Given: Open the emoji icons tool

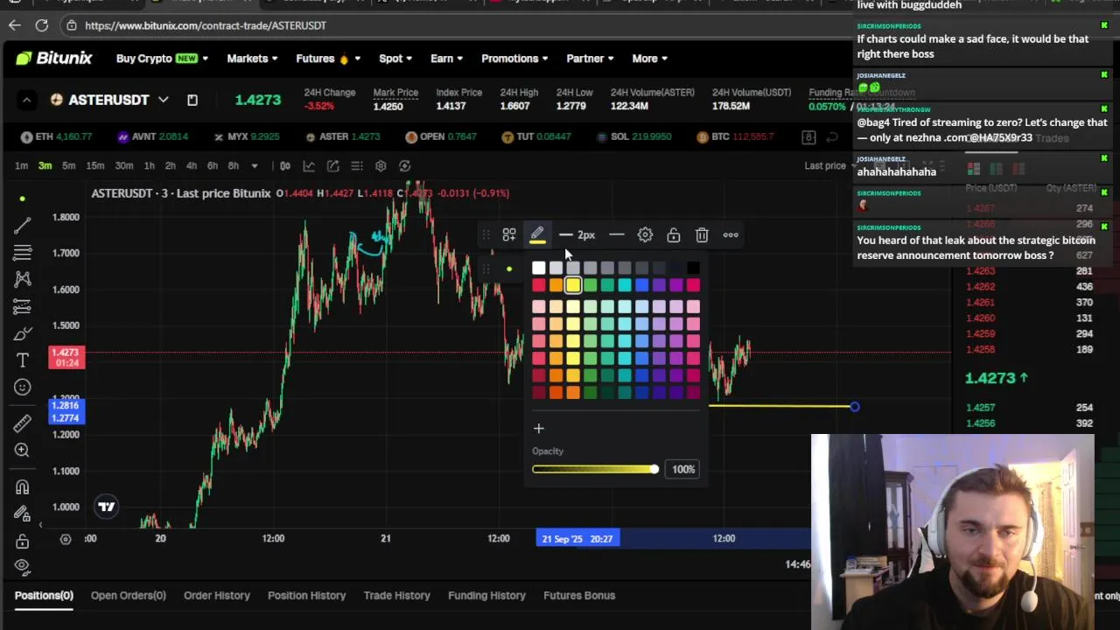Looking at the screenshot, I should [x=23, y=387].
